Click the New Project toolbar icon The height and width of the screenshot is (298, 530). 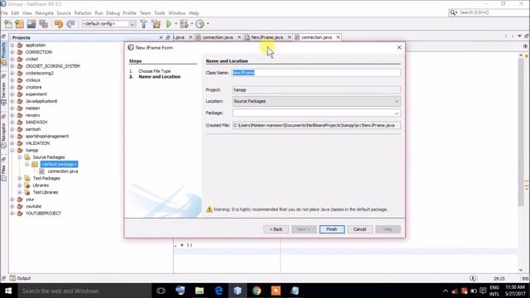20,24
